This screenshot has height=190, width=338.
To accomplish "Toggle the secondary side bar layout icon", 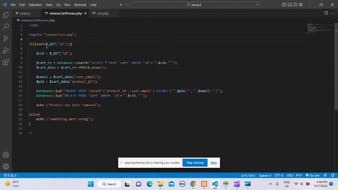I will pos(295,5).
